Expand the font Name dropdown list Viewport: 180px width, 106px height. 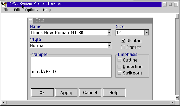tap(109, 33)
